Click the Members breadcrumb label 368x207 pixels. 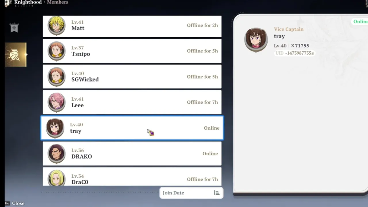click(57, 2)
